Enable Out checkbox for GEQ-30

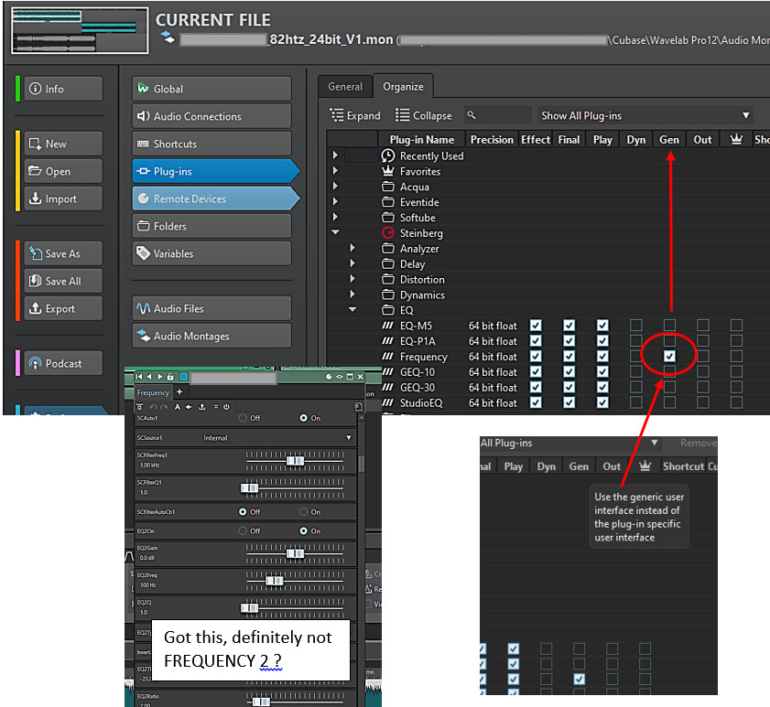(x=703, y=387)
